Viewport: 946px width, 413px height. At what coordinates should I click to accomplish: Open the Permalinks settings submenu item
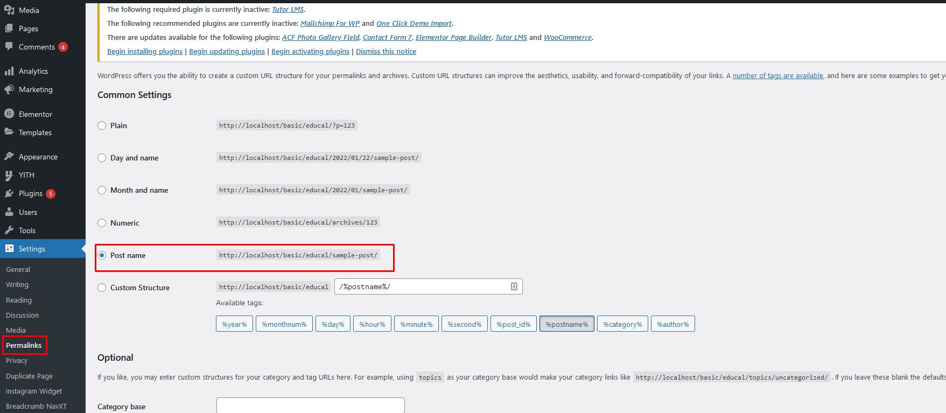click(24, 345)
